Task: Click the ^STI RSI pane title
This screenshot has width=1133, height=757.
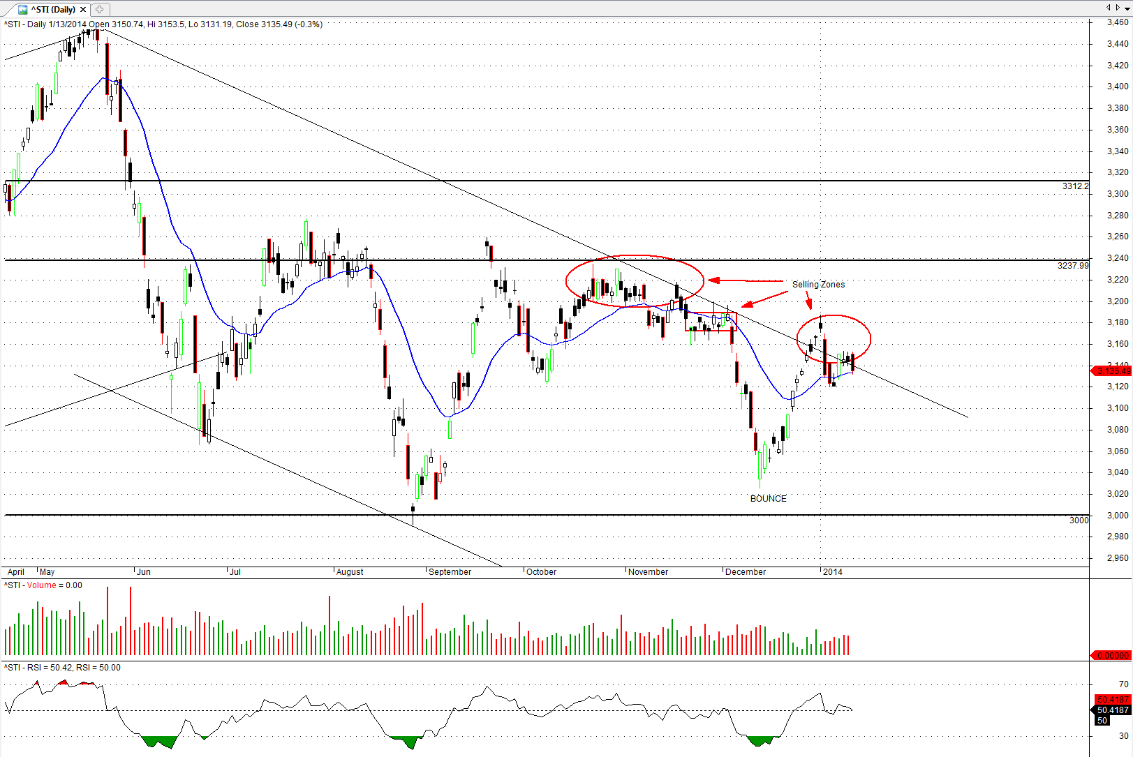Action: click(61, 668)
